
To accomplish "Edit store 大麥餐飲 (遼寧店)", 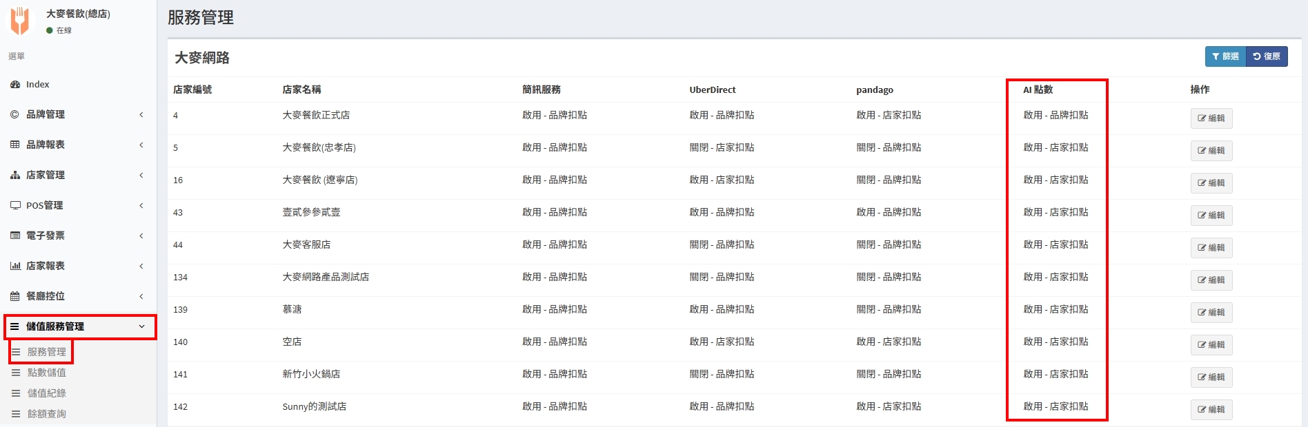I will click(1211, 183).
